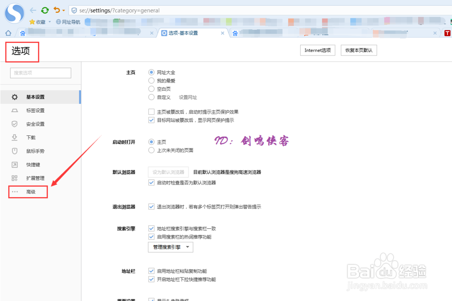Viewport: 452px width, 301px height.
Task: Click the Internet选项 button
Action: coord(317,50)
